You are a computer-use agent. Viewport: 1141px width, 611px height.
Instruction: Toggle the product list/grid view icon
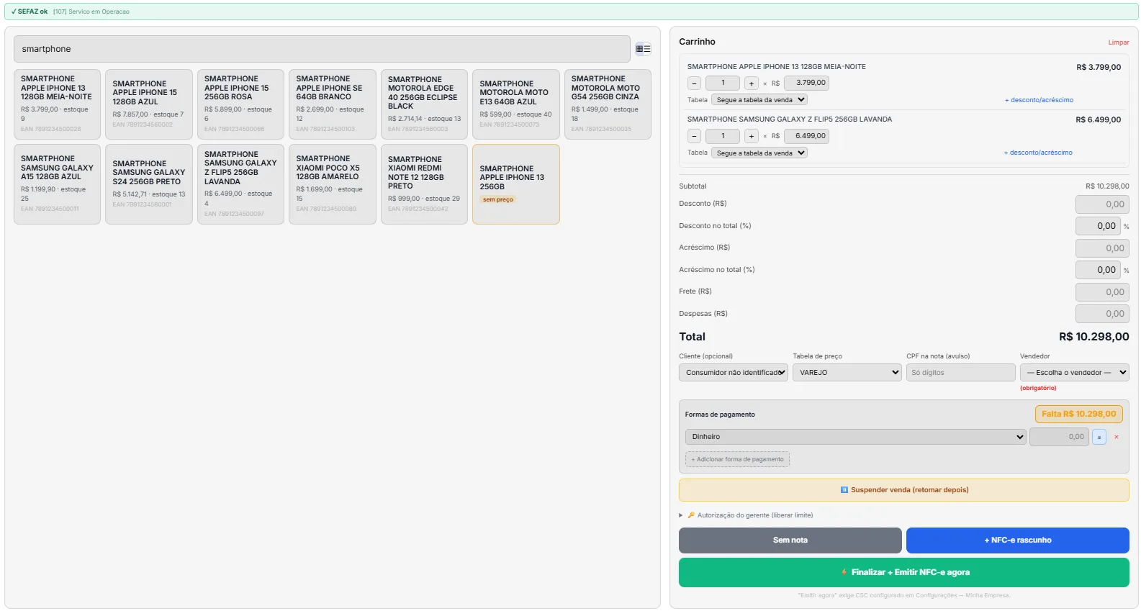click(643, 49)
